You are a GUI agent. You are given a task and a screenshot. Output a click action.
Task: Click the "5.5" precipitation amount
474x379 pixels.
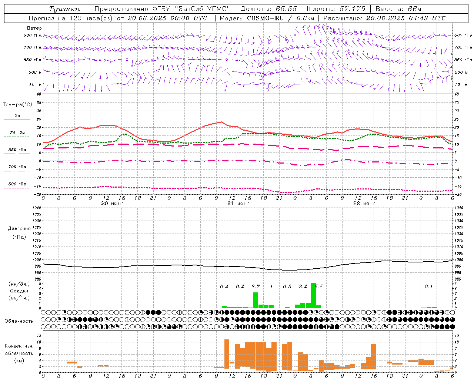318,286
